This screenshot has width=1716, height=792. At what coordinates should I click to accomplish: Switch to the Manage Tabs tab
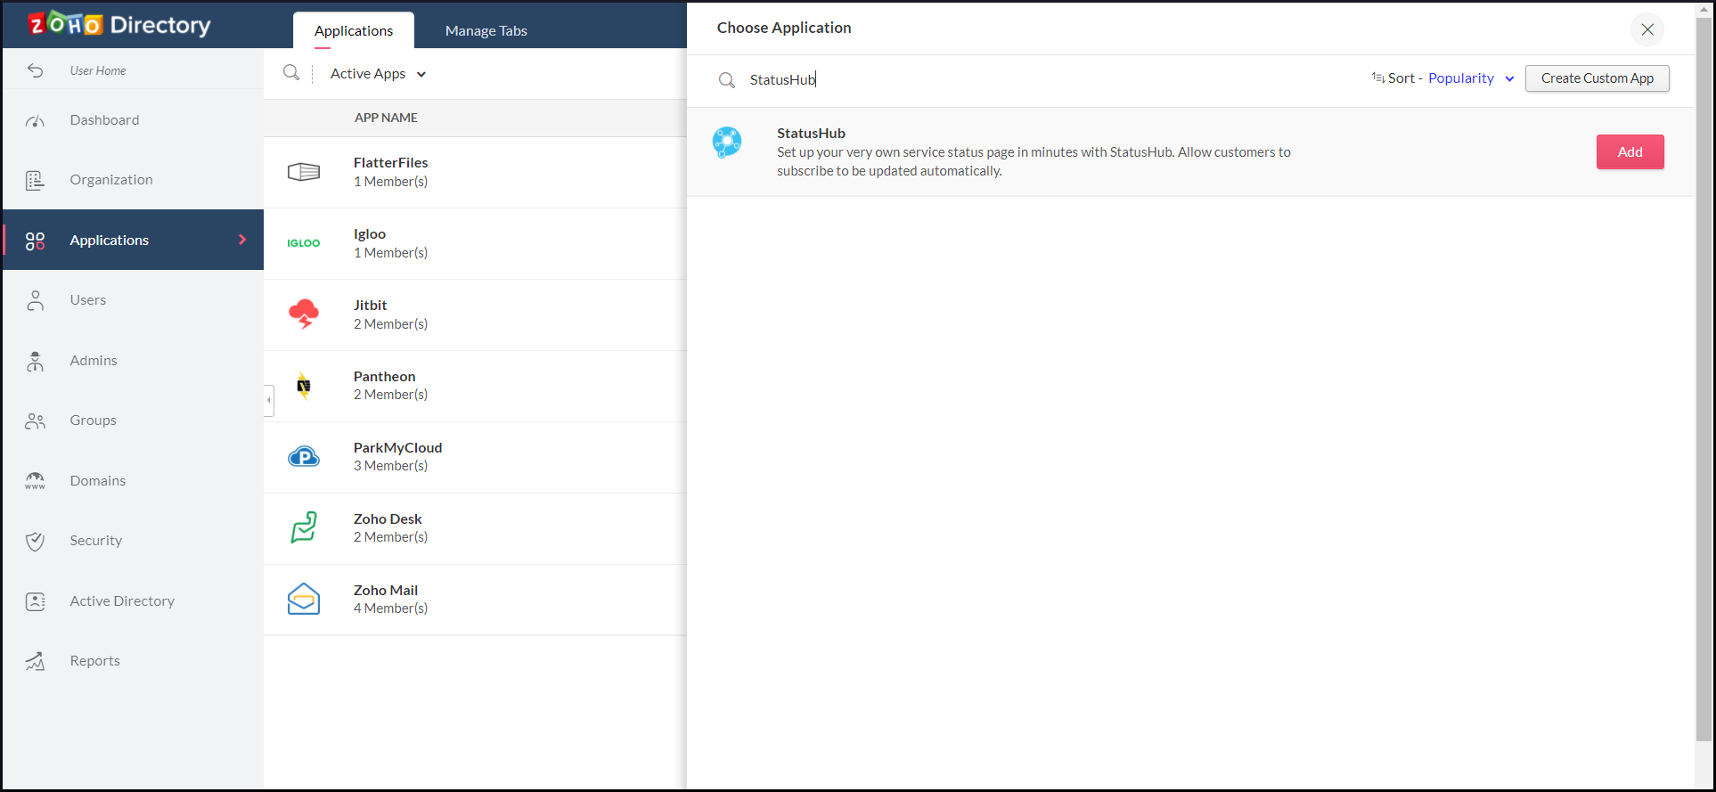(x=486, y=30)
